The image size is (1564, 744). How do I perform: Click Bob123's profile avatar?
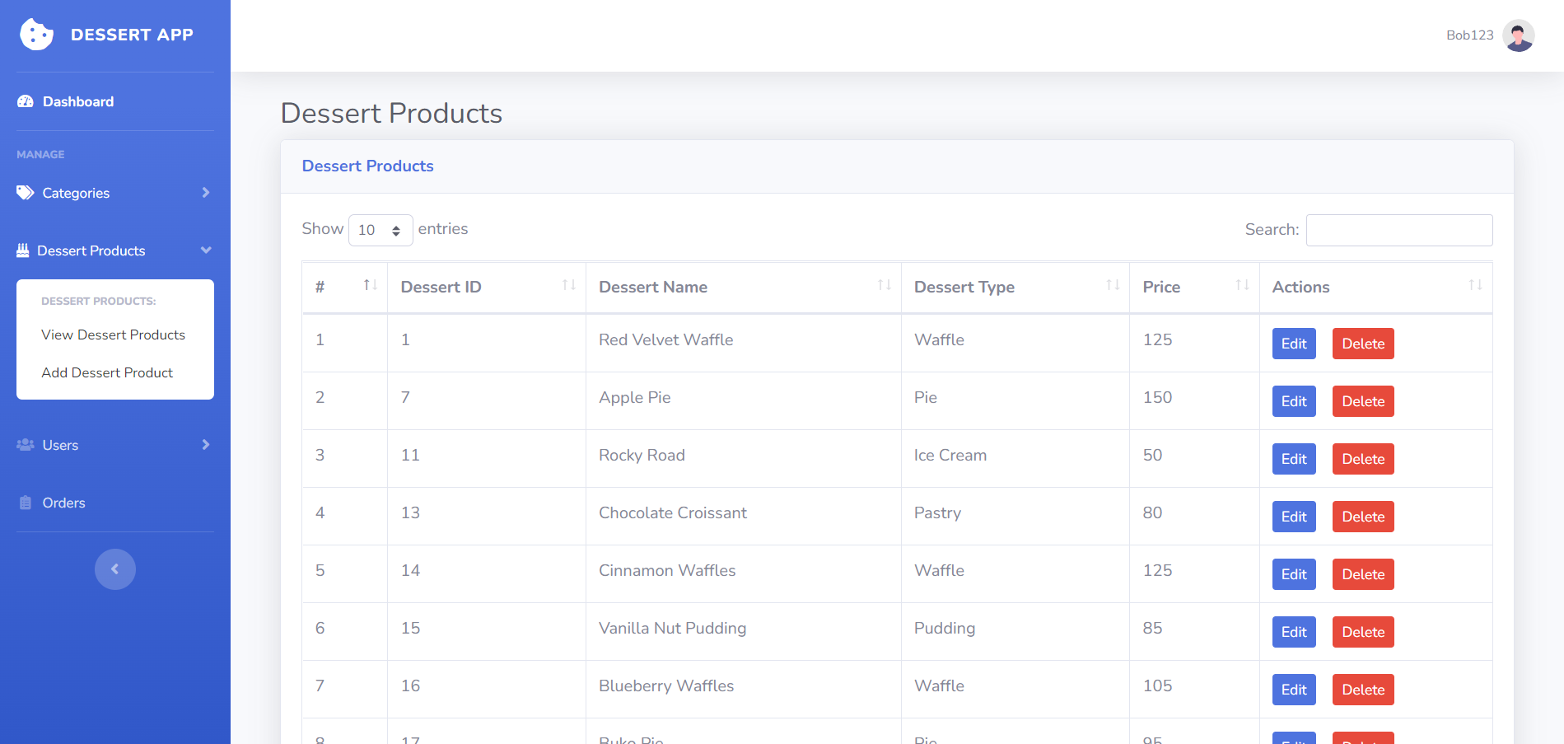click(x=1518, y=35)
